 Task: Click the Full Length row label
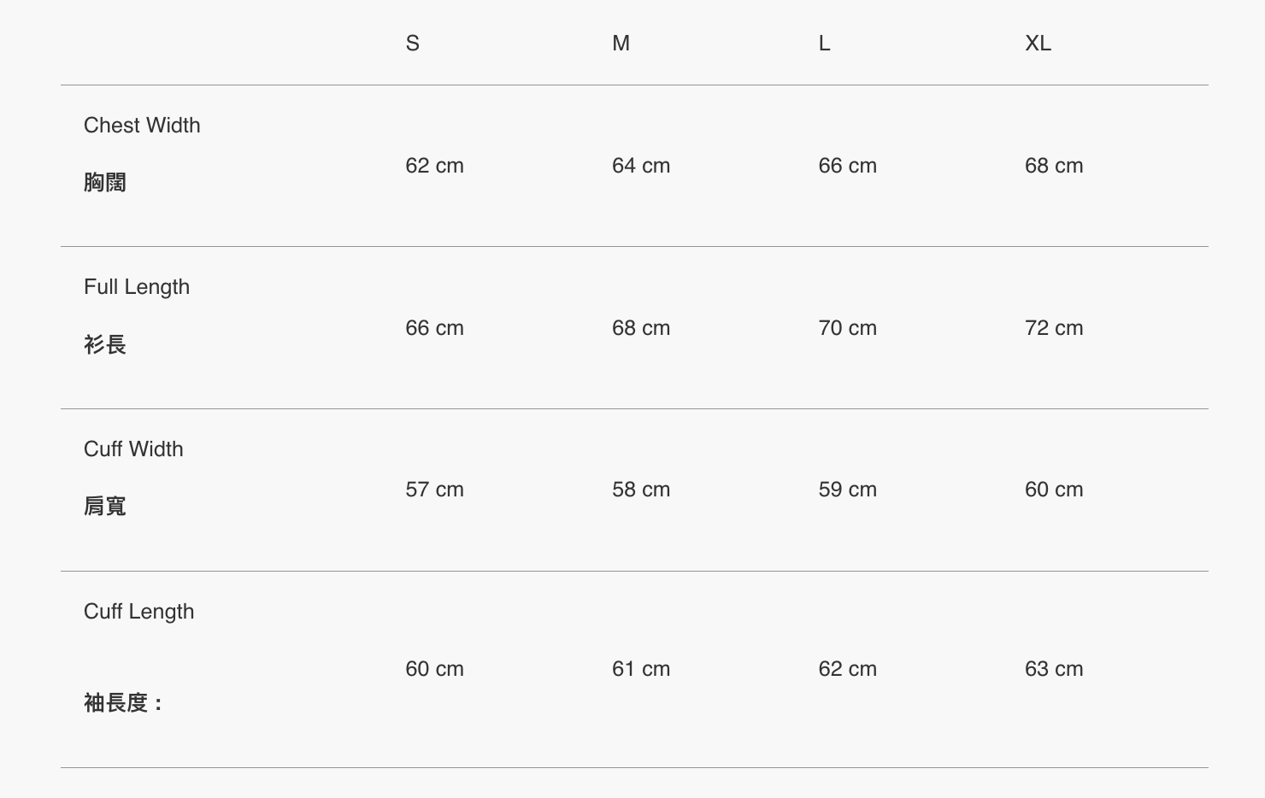click(137, 287)
